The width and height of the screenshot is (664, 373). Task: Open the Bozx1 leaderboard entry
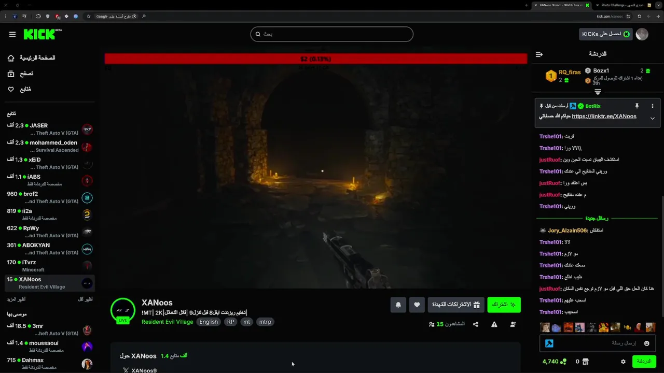click(617, 76)
